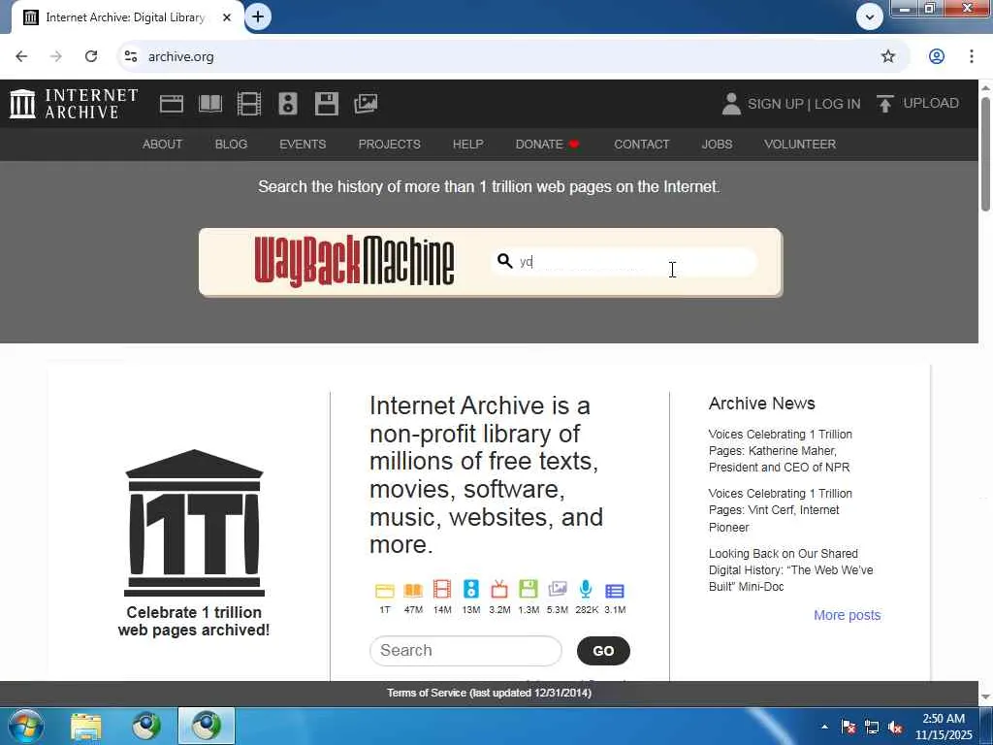Open the 1.3M software collection icon

point(529,589)
